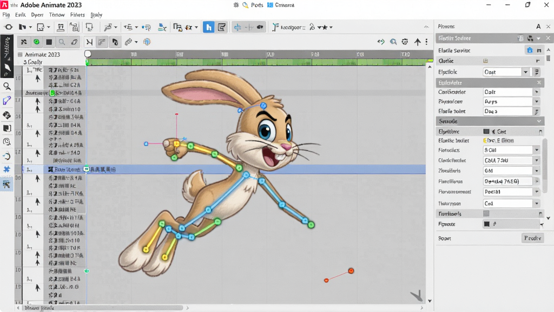This screenshot has width=554, height=312.
Task: Open the 'Co1' dropdown arrow
Action: click(x=537, y=204)
